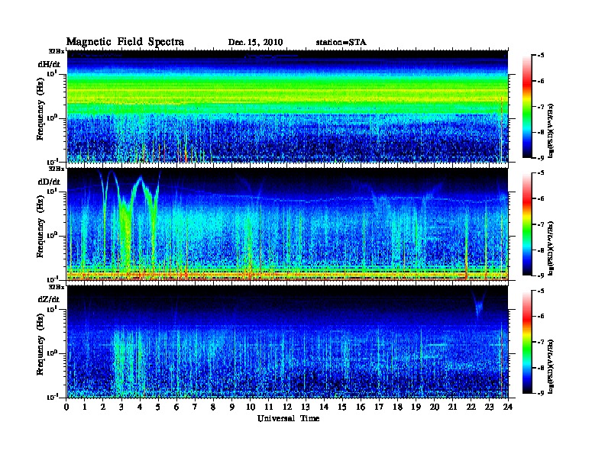Click hour tick label "14" on time axis
The image size is (605, 467).
point(324,407)
